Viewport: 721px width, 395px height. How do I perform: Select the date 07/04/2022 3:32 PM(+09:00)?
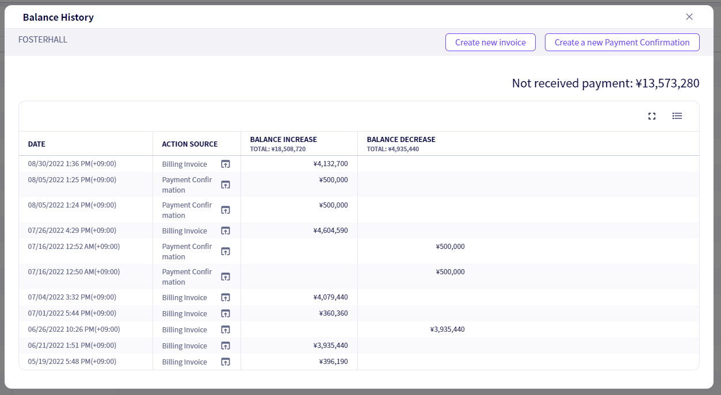click(x=72, y=297)
